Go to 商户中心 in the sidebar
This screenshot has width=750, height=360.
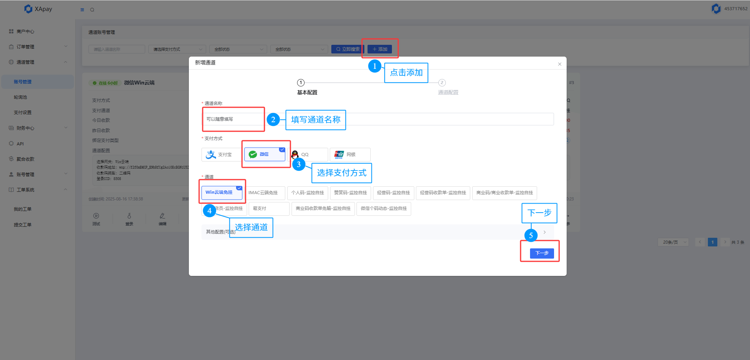[x=25, y=31]
